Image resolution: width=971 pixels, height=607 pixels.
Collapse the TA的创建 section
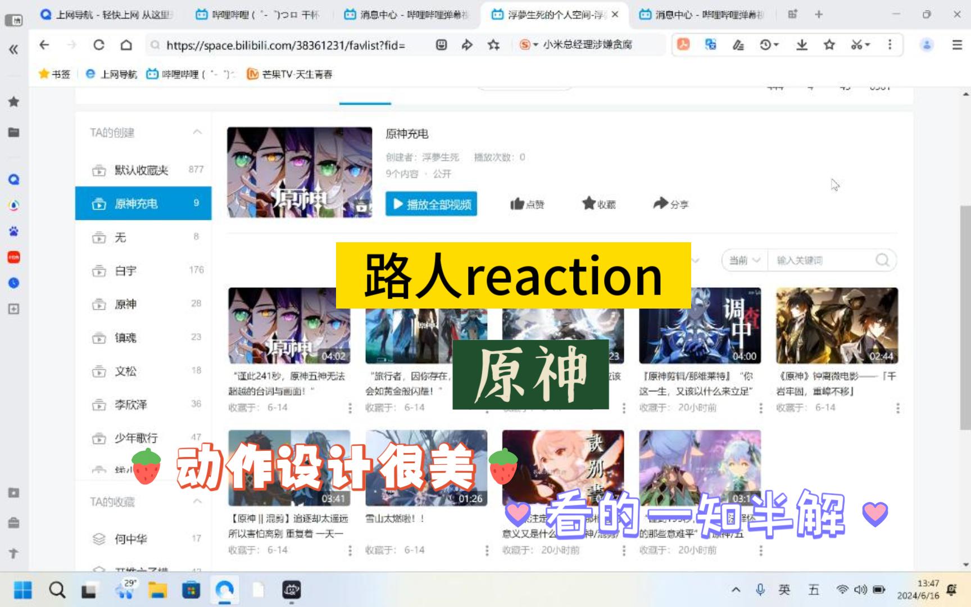[197, 132]
